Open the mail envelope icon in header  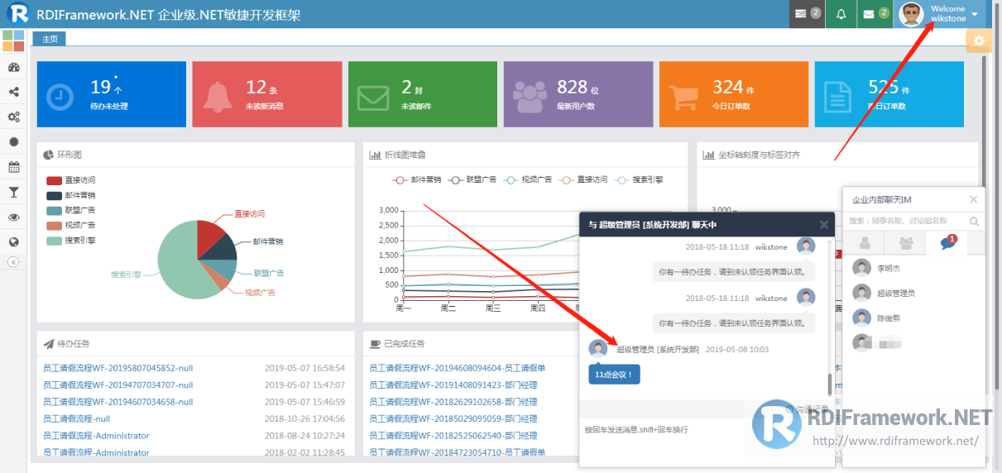(869, 14)
